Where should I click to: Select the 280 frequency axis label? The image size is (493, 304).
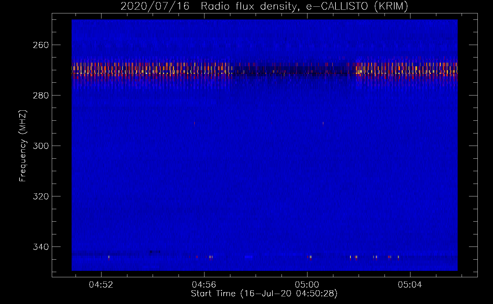(41, 95)
